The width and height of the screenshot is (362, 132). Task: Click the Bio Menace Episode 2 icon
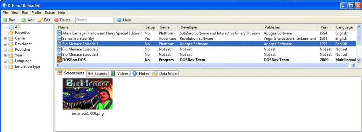pos(59,49)
